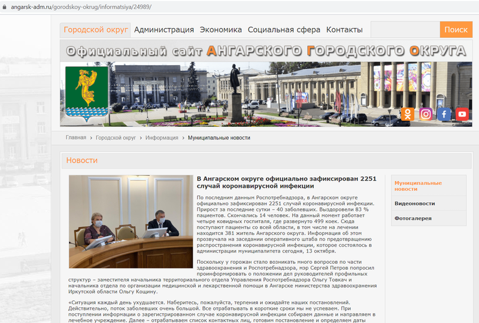Open the Социальная сфера menu
This screenshot has width=479, height=323.
(x=284, y=30)
